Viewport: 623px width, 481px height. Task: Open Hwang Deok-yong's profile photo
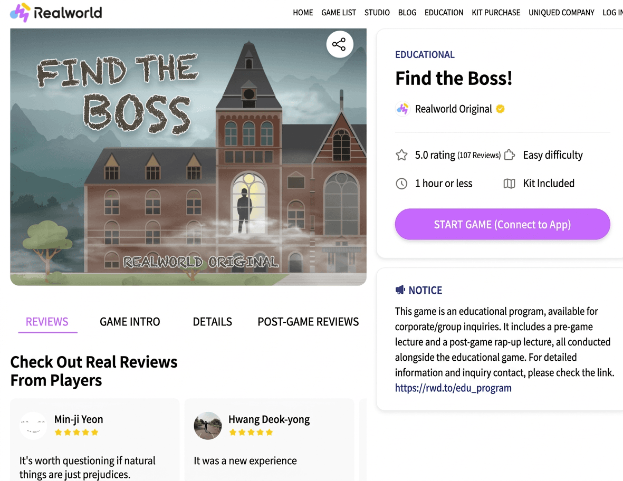point(207,426)
